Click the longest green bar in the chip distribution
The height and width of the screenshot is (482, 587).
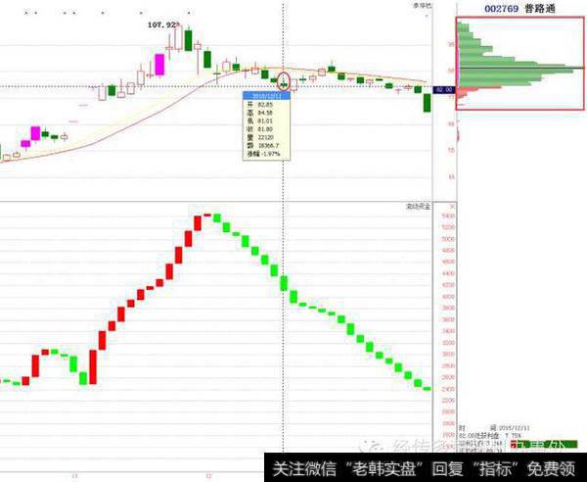[521, 69]
